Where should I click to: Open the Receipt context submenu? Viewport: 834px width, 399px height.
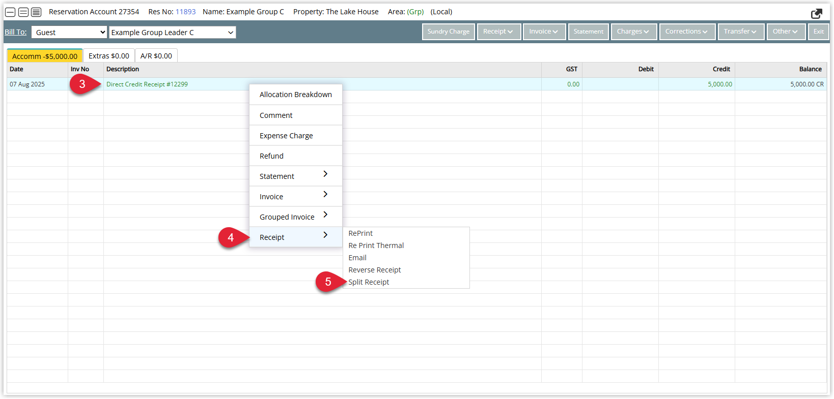tap(296, 237)
